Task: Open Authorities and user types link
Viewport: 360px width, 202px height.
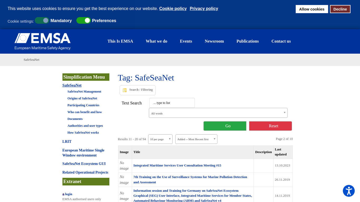Action: (x=85, y=126)
